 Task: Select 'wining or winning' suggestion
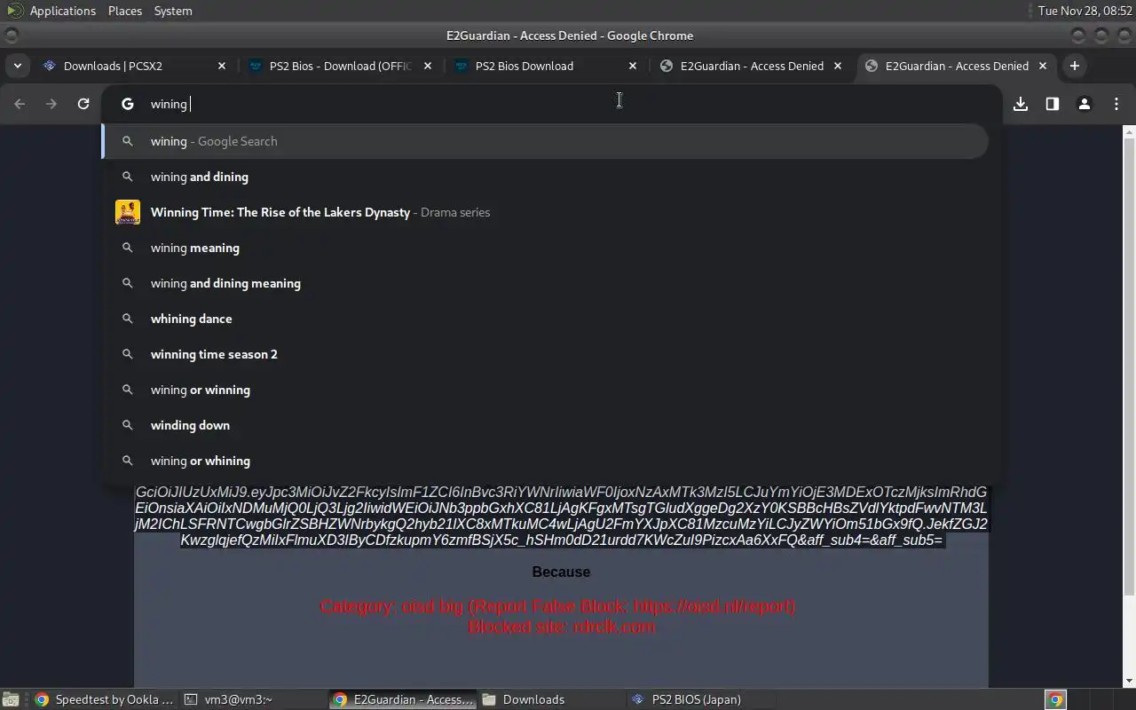(545, 390)
